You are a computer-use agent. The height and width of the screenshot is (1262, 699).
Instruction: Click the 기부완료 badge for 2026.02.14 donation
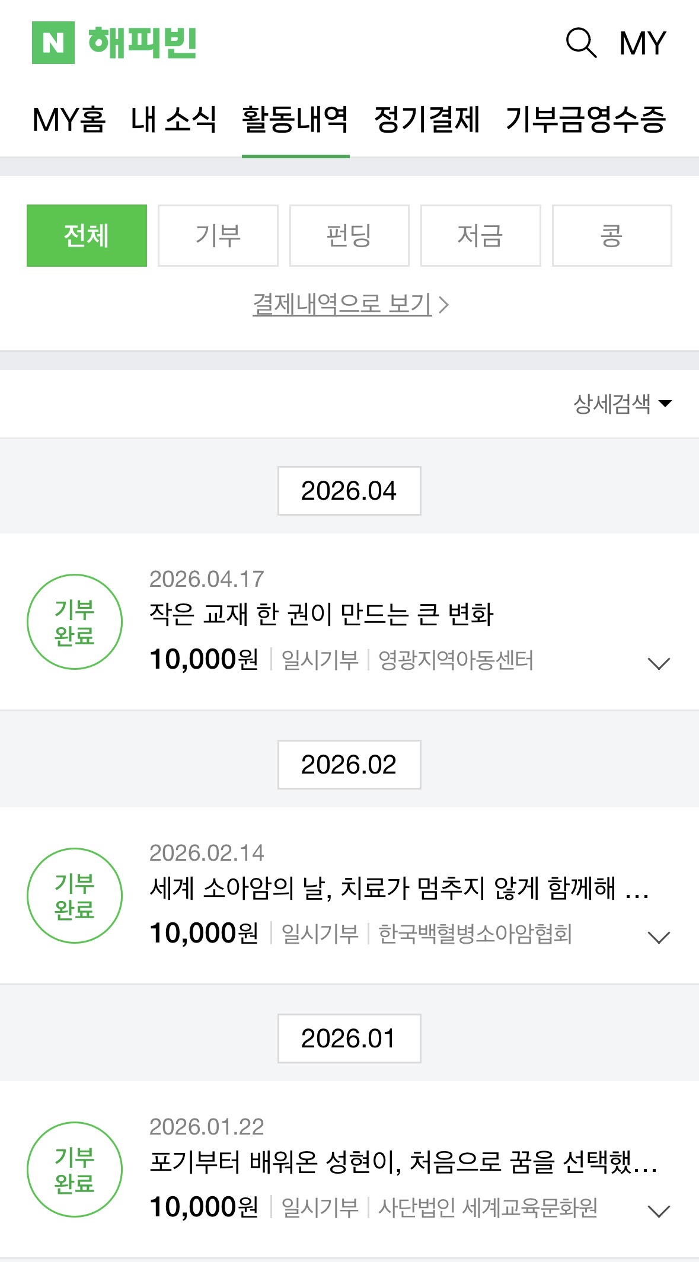(75, 896)
